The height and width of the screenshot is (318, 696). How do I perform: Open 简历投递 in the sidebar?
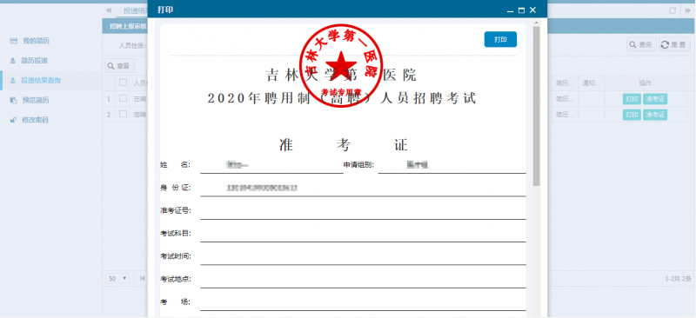[29, 60]
